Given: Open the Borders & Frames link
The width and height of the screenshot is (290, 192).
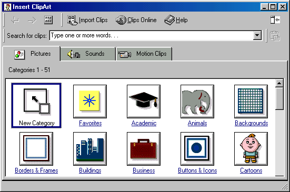Looking at the screenshot, I should (x=36, y=170).
